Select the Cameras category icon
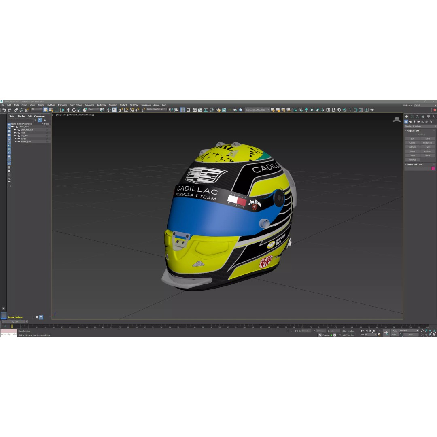 coord(419,122)
